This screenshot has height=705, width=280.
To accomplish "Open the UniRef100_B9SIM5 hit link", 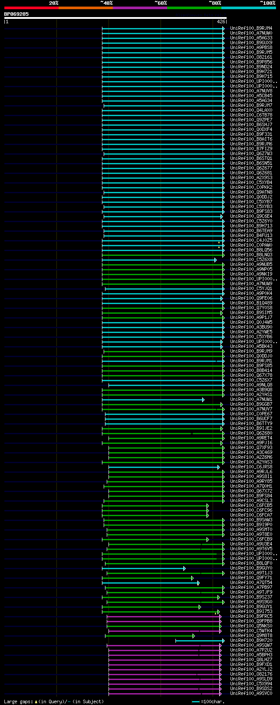I will click(x=251, y=312).
